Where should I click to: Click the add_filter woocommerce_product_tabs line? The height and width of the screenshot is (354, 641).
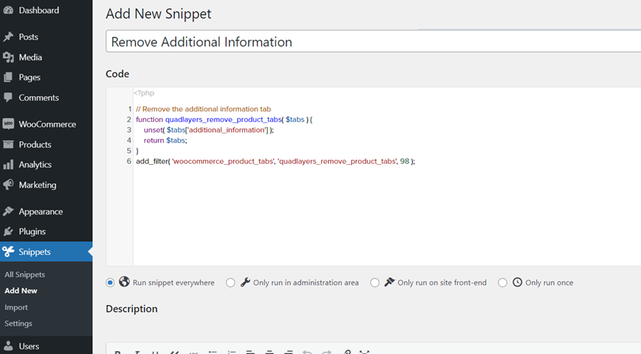click(275, 162)
